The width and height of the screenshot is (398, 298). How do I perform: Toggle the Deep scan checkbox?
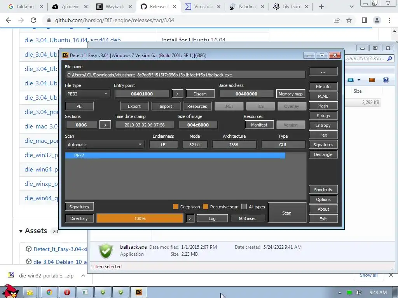click(175, 206)
